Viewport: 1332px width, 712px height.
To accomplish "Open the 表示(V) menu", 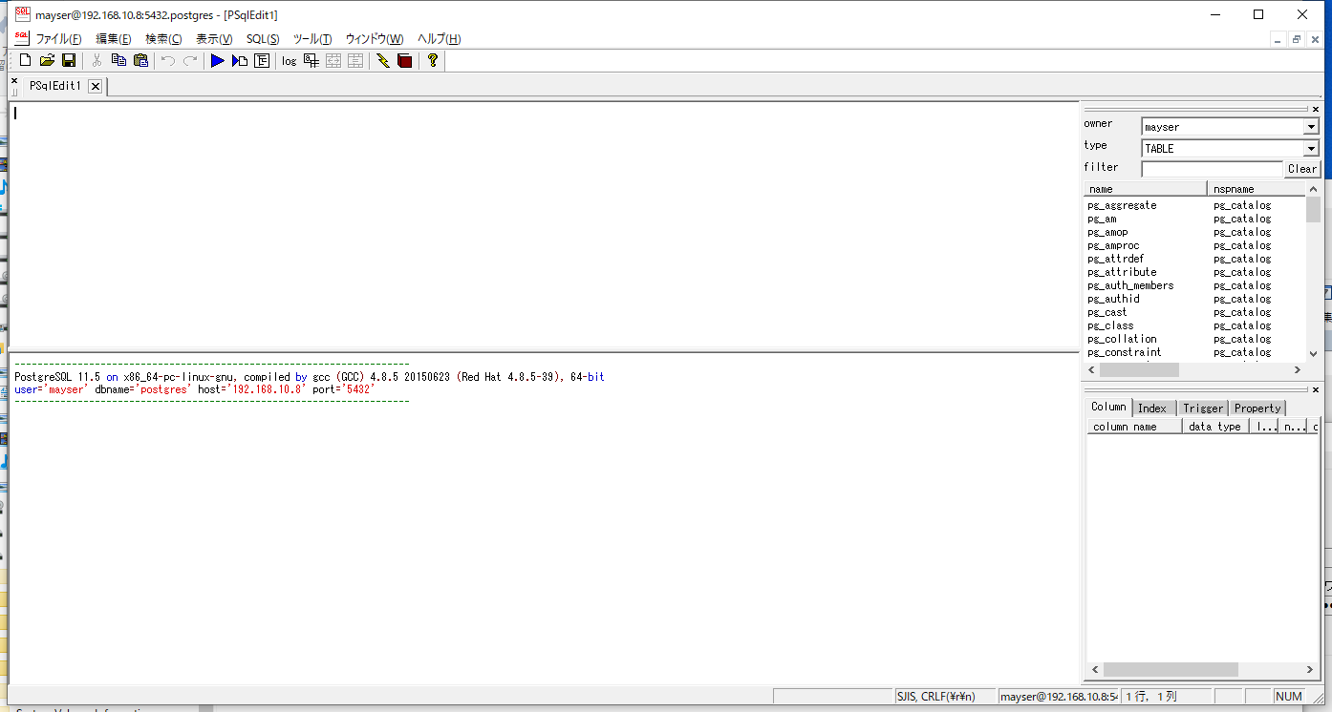I will coord(214,39).
